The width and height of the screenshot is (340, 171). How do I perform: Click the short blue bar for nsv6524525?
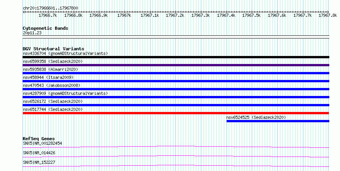click(278, 121)
